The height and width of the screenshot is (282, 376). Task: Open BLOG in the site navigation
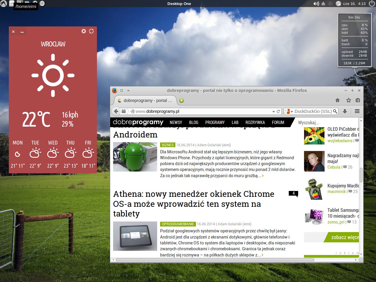(x=194, y=122)
